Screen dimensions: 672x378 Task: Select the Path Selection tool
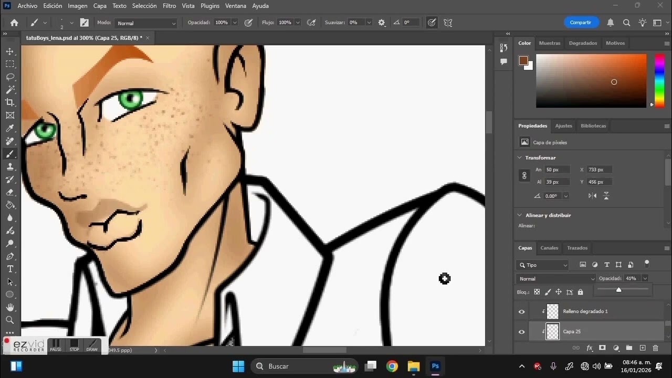click(x=10, y=282)
